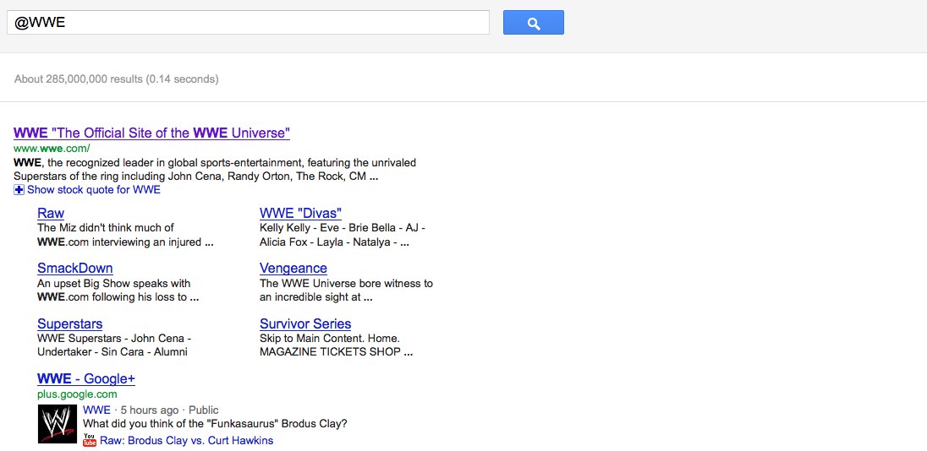Screen dimensions: 927x451
Task: Focus the search field containing @WWE
Action: coord(248,23)
